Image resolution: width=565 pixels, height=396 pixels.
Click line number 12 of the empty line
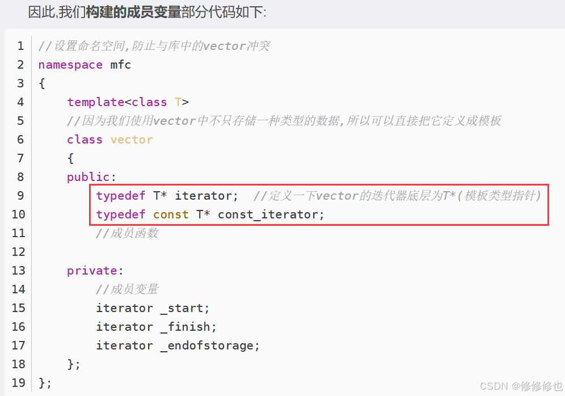[x=18, y=252]
